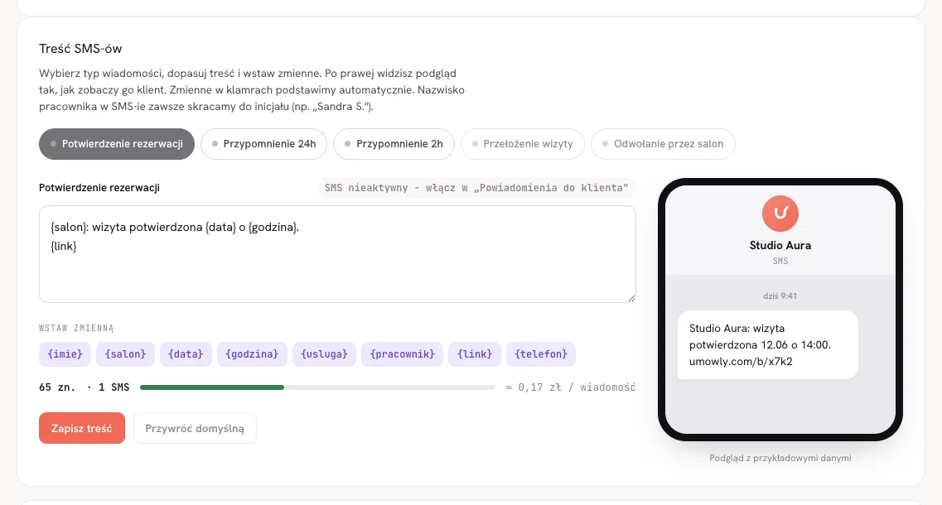Image resolution: width=942 pixels, height=505 pixels.
Task: Click the status dot on Potwierdzenie rezerwacji tab
Action: [x=54, y=144]
